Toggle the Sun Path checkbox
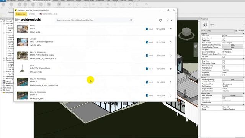Image resolution: width=245 pixels, height=138 pixels. (x=224, y=56)
